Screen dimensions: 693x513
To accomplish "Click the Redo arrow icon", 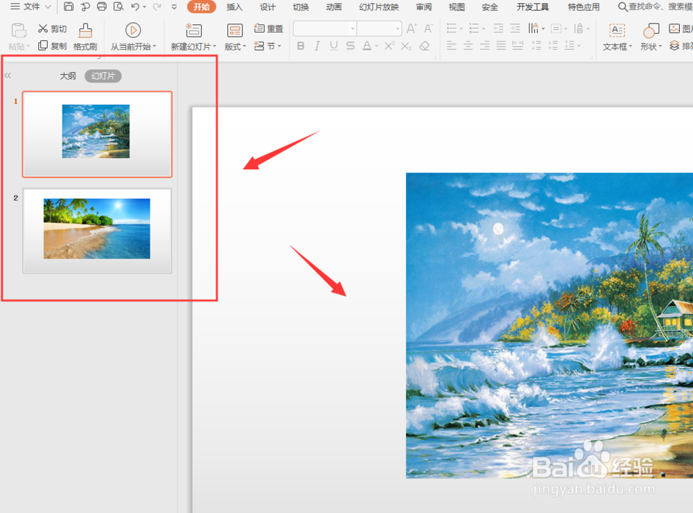I will click(157, 7).
